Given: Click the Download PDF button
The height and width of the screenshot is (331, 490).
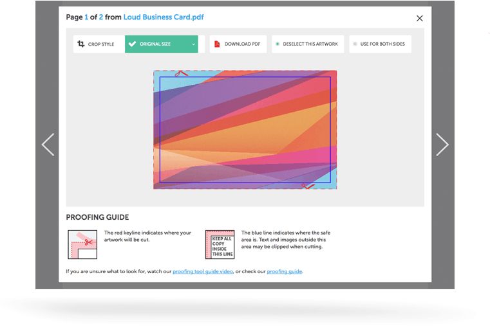Looking at the screenshot, I should [238, 44].
